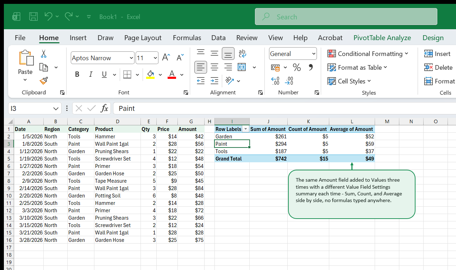Open Customize Quick Access Toolbar arrow
The width and height of the screenshot is (456, 270).
point(89,17)
